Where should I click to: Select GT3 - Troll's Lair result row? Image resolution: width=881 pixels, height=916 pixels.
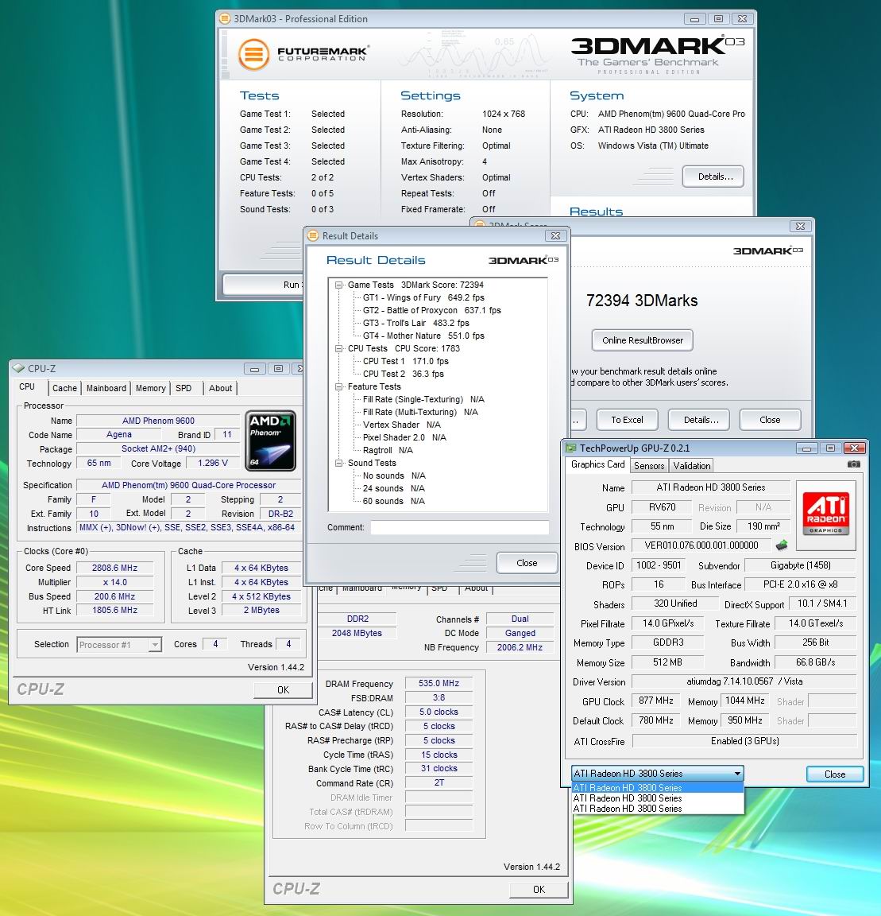(x=415, y=323)
